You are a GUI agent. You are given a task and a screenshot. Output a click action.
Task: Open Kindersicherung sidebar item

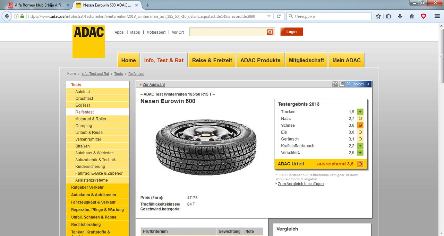click(97, 166)
